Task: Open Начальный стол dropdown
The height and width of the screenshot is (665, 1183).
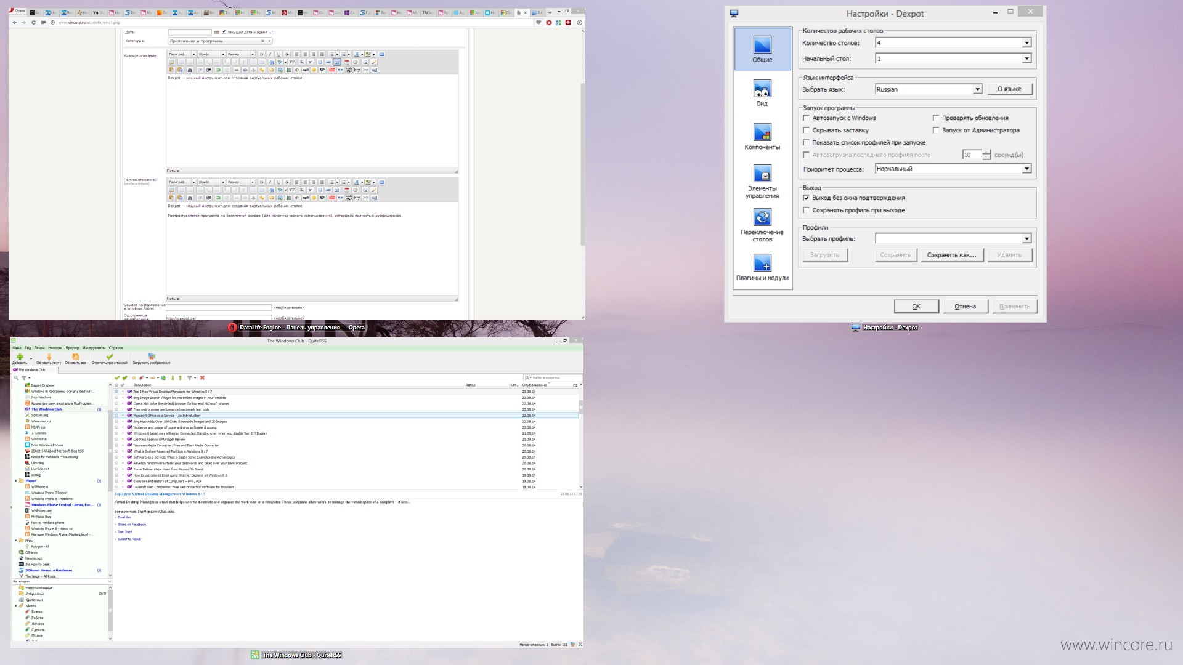Action: click(953, 58)
